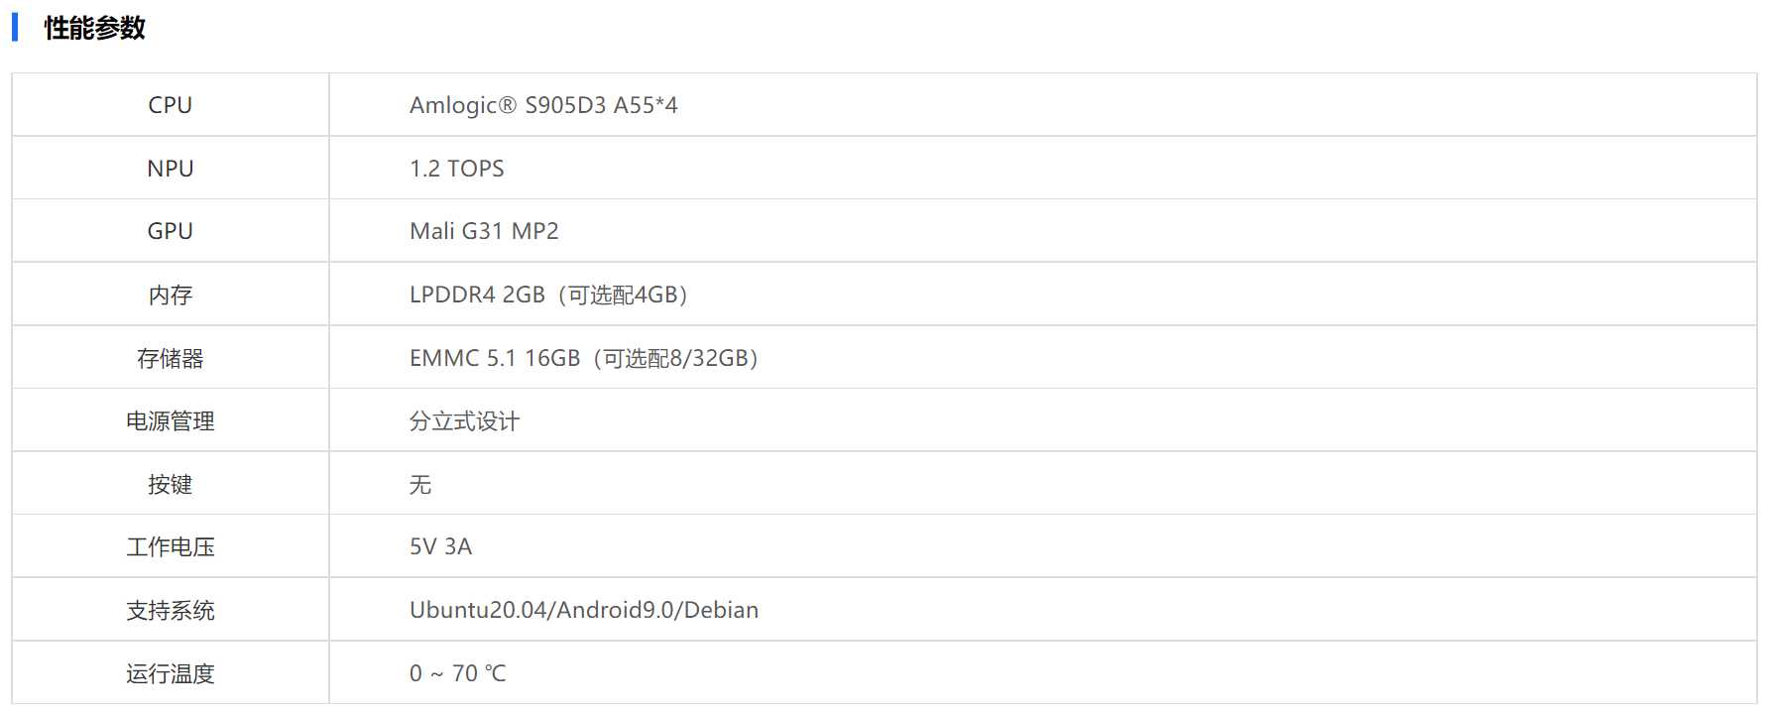Click the 分立式设计 value text

(x=464, y=420)
